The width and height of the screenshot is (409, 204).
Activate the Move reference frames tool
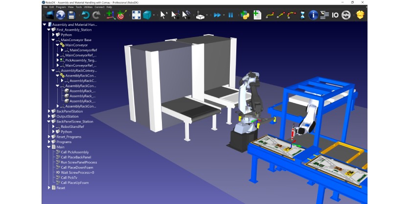tap(175, 15)
